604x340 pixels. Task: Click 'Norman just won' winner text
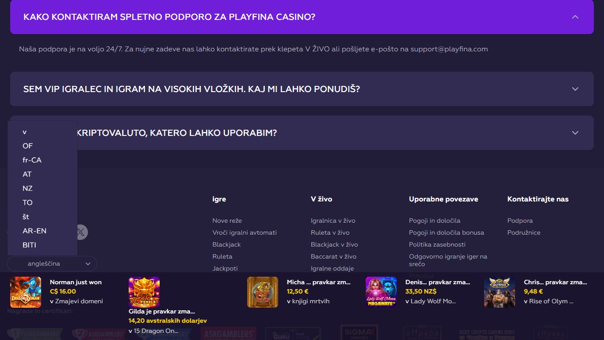coord(76,282)
